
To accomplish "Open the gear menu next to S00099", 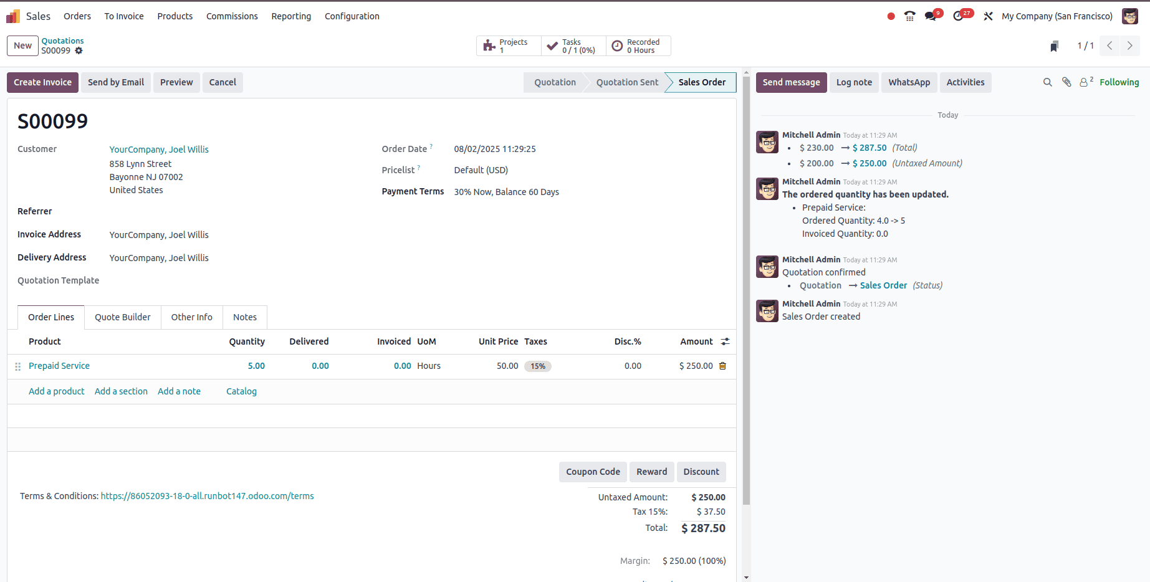I will 79,50.
